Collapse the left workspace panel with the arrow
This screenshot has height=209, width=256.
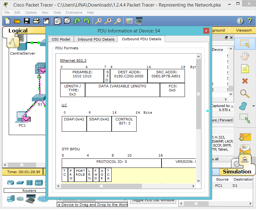[5, 165]
